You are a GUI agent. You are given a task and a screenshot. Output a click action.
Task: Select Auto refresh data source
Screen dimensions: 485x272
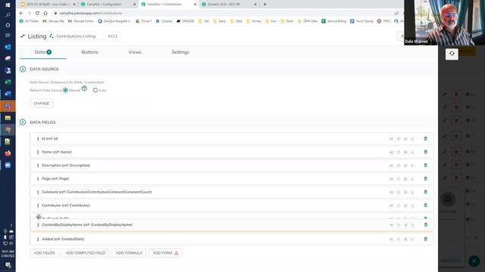click(x=95, y=91)
